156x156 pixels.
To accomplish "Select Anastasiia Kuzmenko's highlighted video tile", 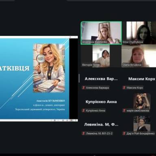I will coord(101,33).
